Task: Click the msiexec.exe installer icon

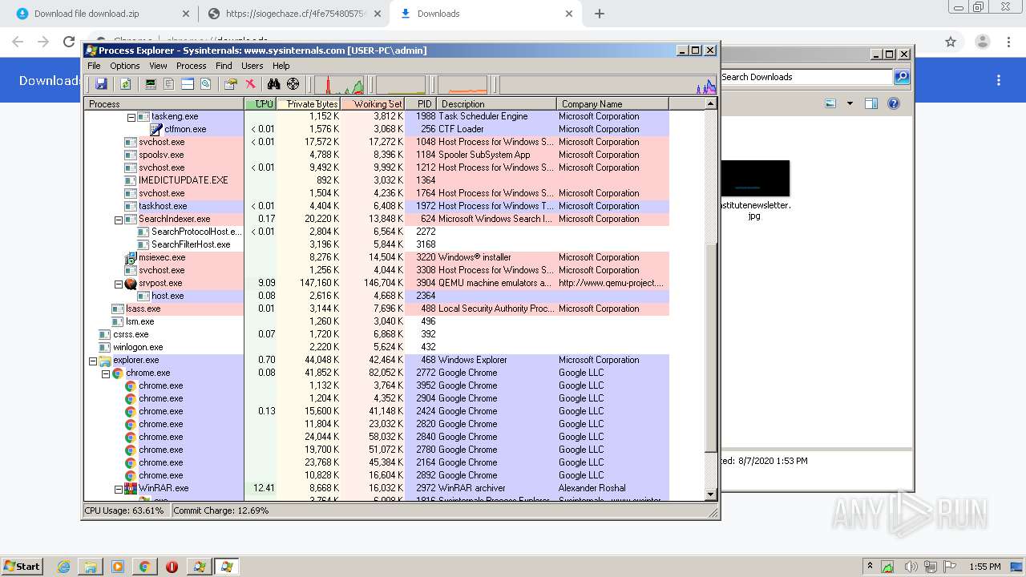Action: point(131,257)
